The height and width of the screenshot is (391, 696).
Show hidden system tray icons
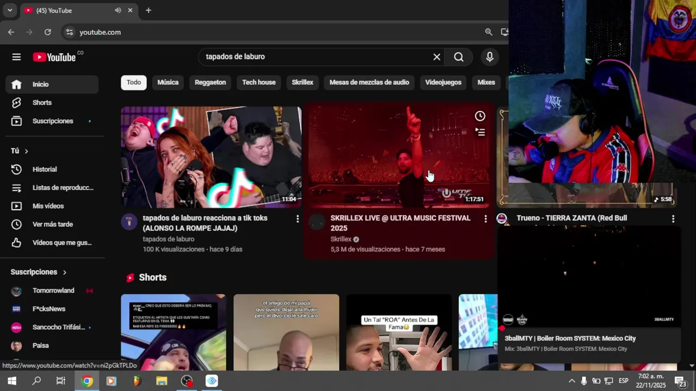(571, 381)
